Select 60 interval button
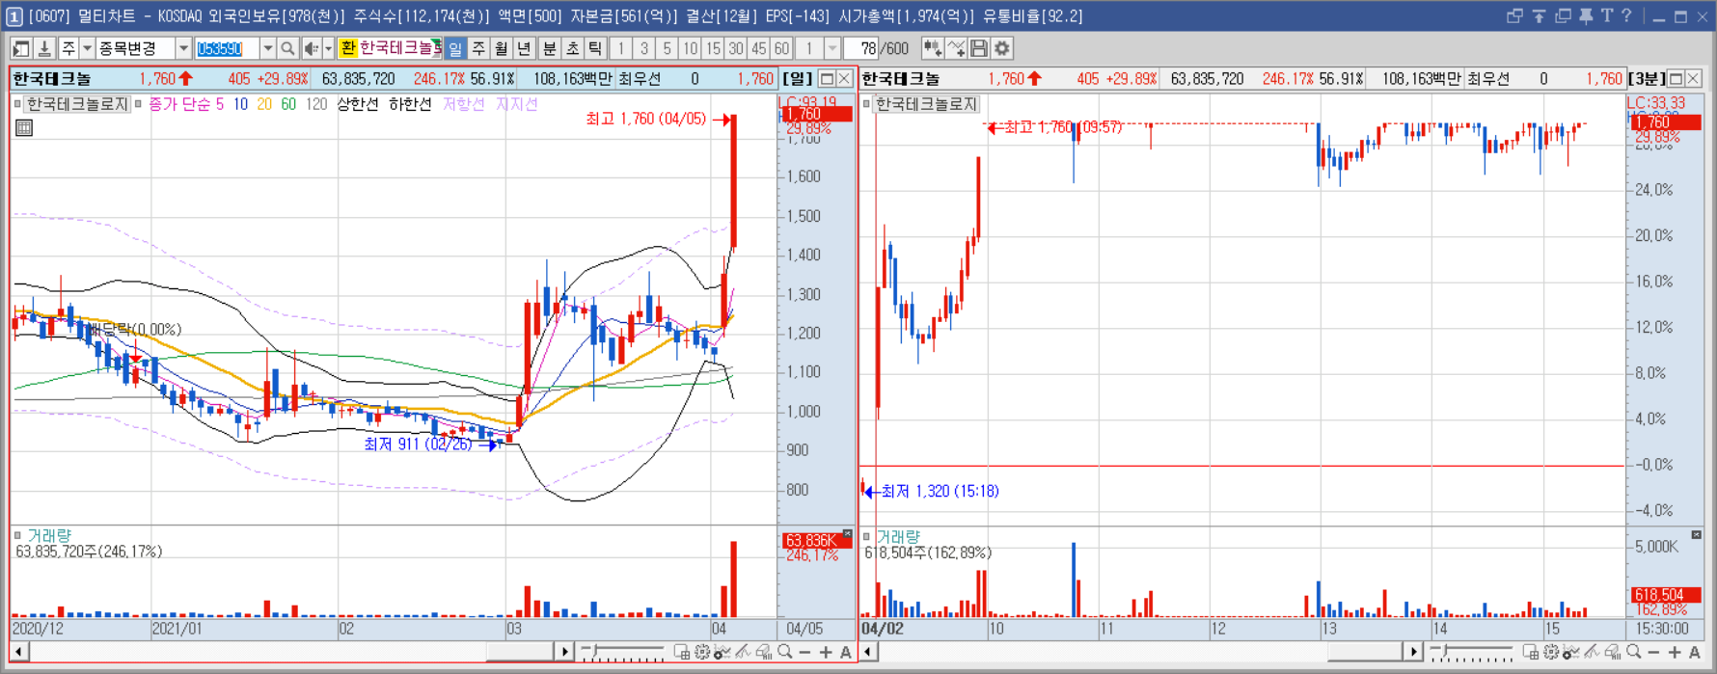This screenshot has height=674, width=1717. [782, 48]
